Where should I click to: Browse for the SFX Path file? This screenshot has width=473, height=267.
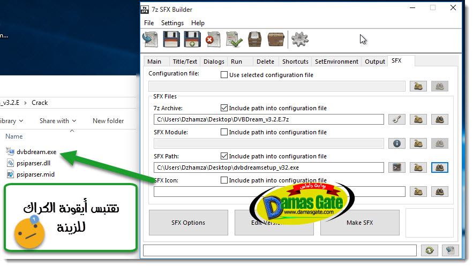(x=418, y=167)
